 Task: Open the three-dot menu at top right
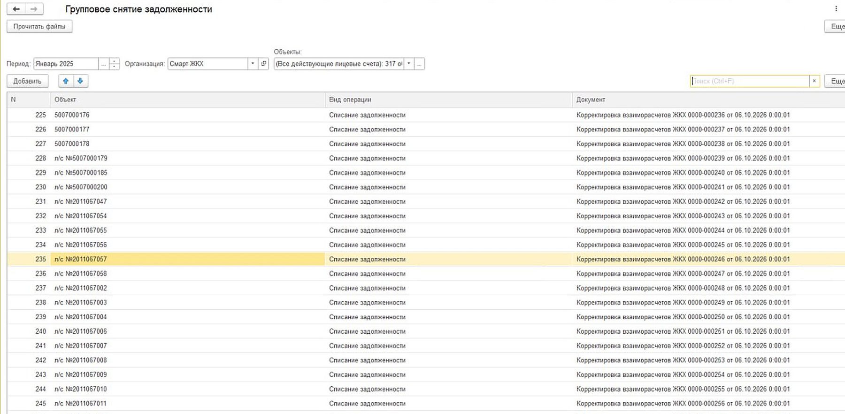tap(836, 8)
